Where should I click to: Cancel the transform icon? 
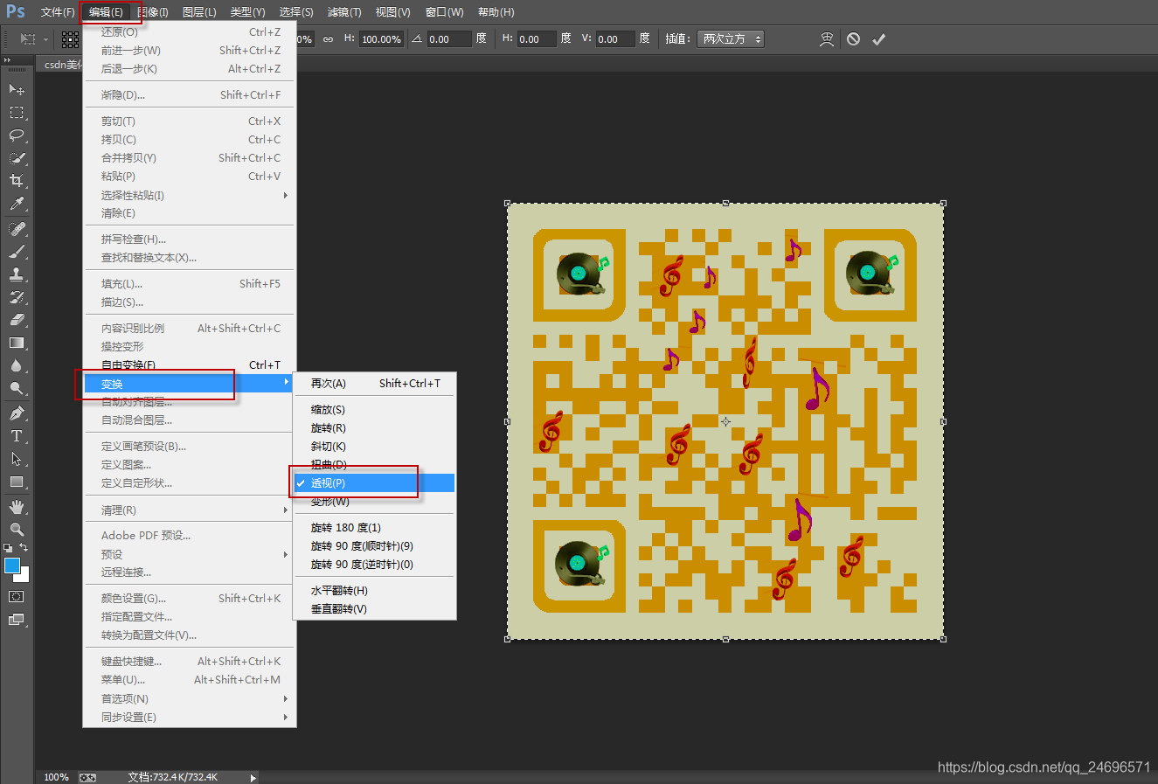(853, 38)
